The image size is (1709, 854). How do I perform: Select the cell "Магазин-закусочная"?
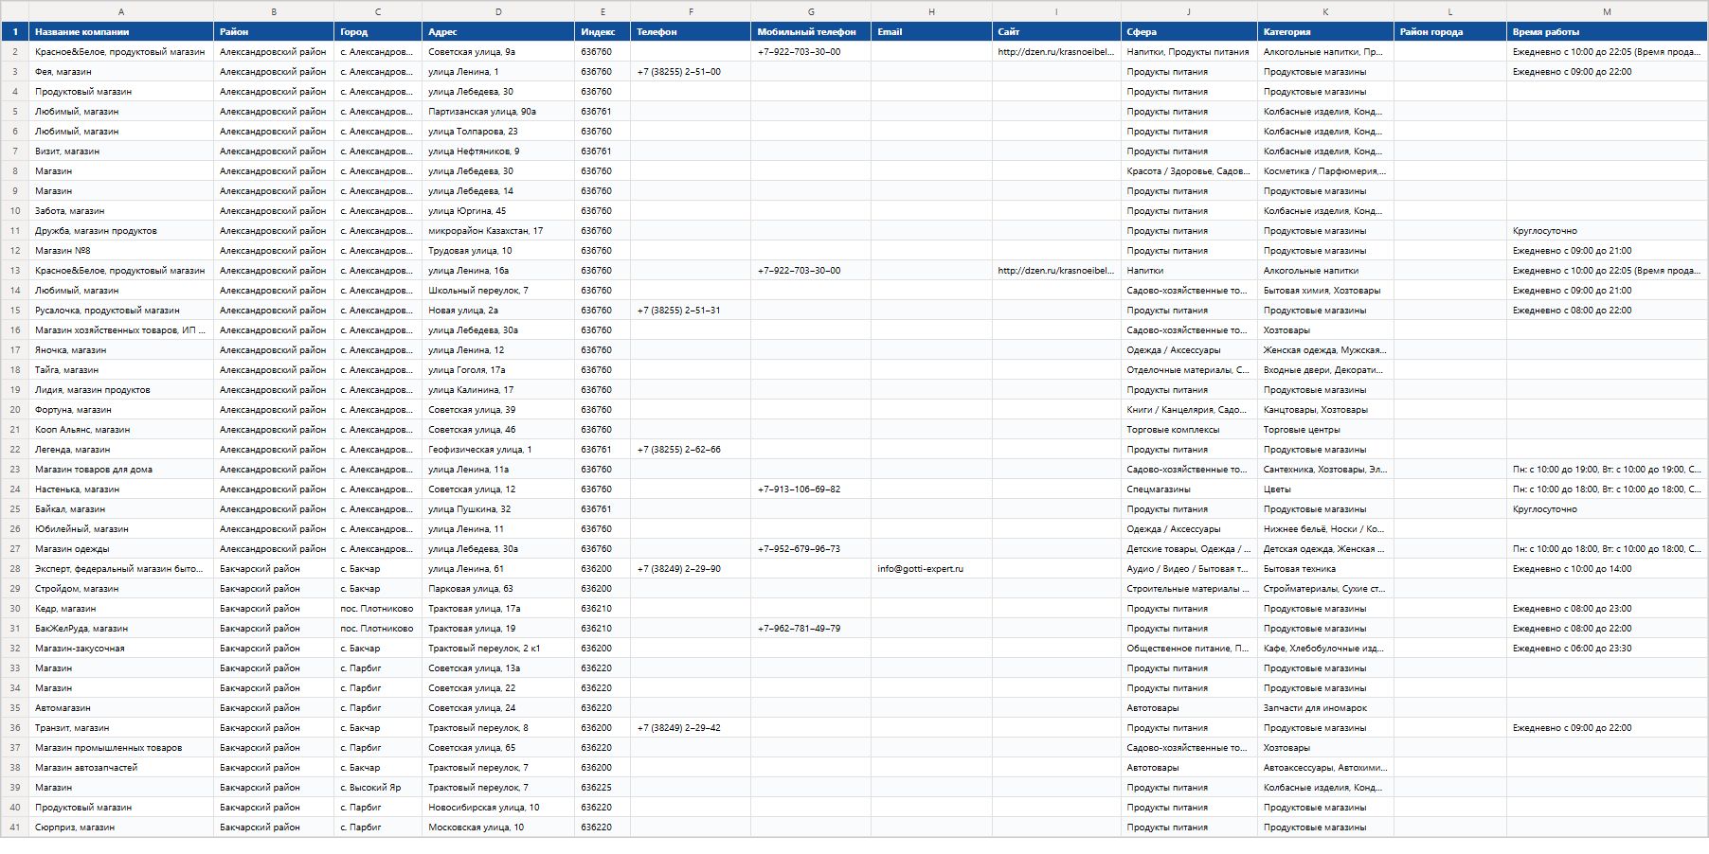[121, 649]
